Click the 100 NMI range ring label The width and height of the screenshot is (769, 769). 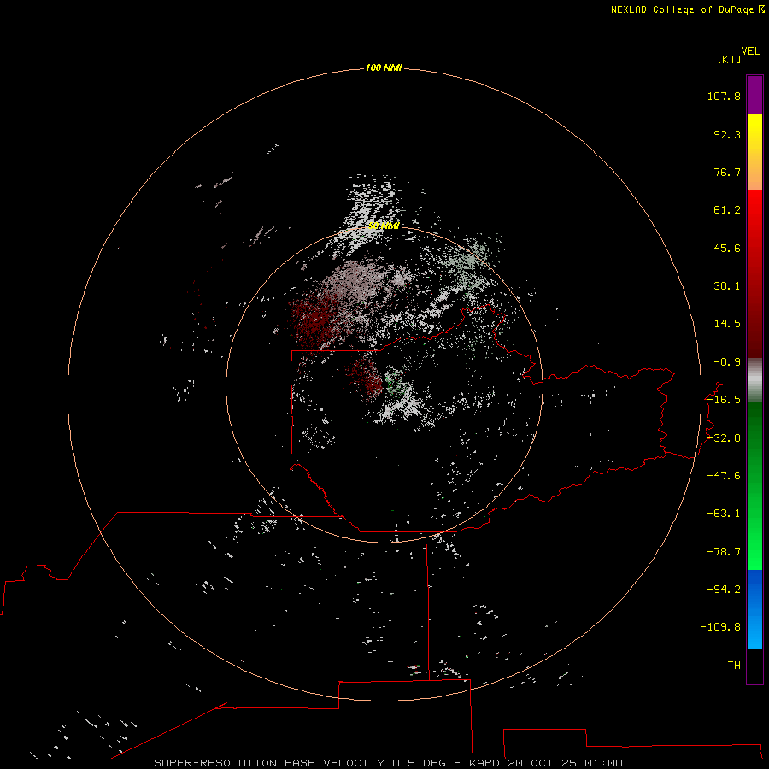pyautogui.click(x=384, y=68)
